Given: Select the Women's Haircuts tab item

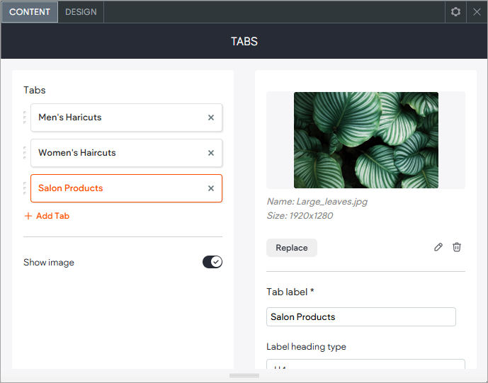Looking at the screenshot, I should (113, 153).
